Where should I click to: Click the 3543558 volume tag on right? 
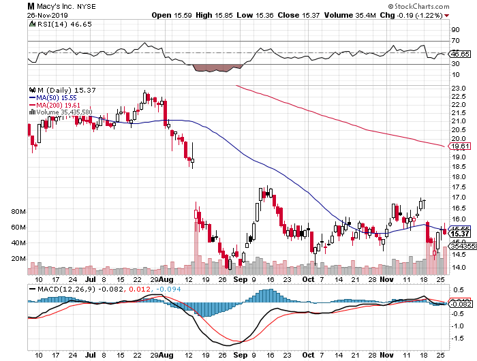(x=463, y=246)
